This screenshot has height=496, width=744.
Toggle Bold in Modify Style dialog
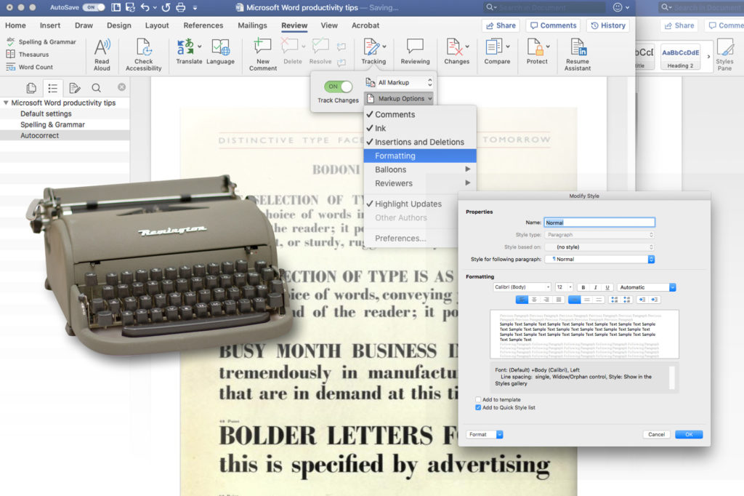pyautogui.click(x=583, y=287)
